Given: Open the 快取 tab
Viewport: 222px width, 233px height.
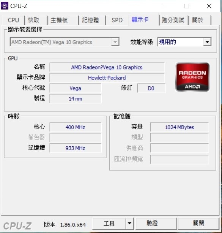Looking at the screenshot, I should [x=36, y=20].
